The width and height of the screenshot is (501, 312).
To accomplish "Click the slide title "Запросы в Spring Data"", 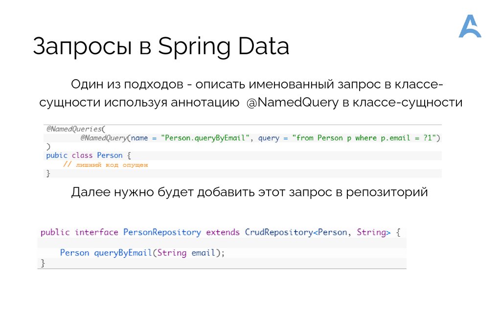I will (161, 47).
